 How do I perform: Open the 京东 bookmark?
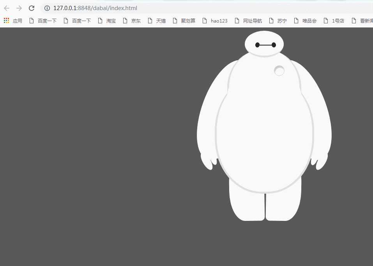click(132, 21)
